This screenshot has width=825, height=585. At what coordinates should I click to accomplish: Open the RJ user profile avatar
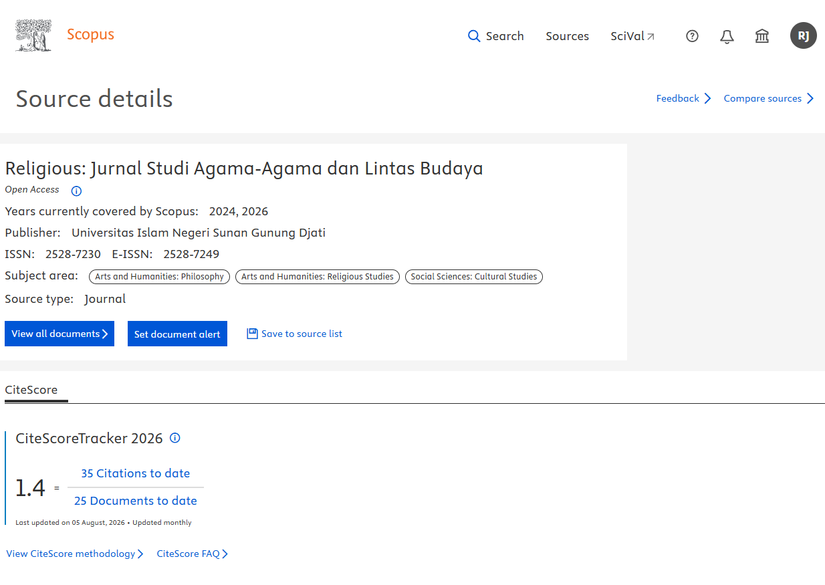pyautogui.click(x=804, y=35)
